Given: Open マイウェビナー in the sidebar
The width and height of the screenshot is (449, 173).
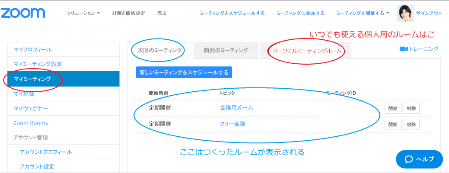Looking at the screenshot, I should 63,108.
